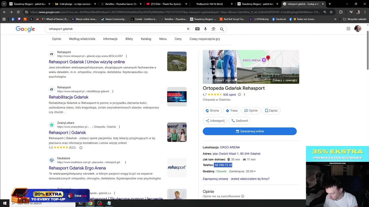
Task: Click the Trasa directions button
Action: click(x=231, y=111)
